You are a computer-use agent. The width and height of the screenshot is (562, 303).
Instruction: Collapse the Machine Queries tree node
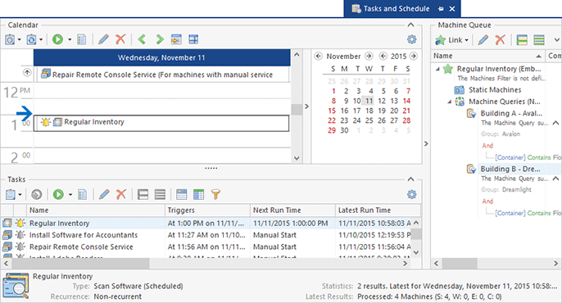(450, 102)
